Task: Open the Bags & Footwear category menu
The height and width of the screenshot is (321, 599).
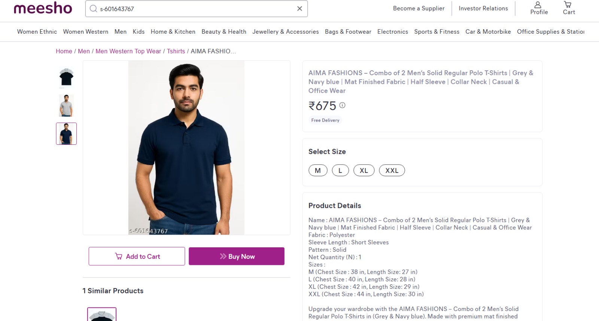Action: pyautogui.click(x=347, y=32)
